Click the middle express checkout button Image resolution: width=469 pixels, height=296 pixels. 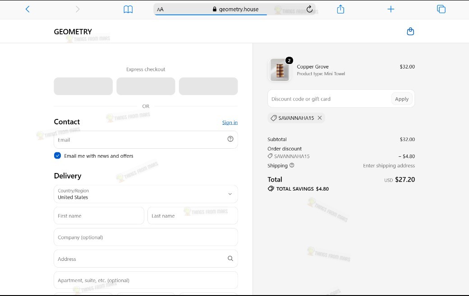coord(146,87)
